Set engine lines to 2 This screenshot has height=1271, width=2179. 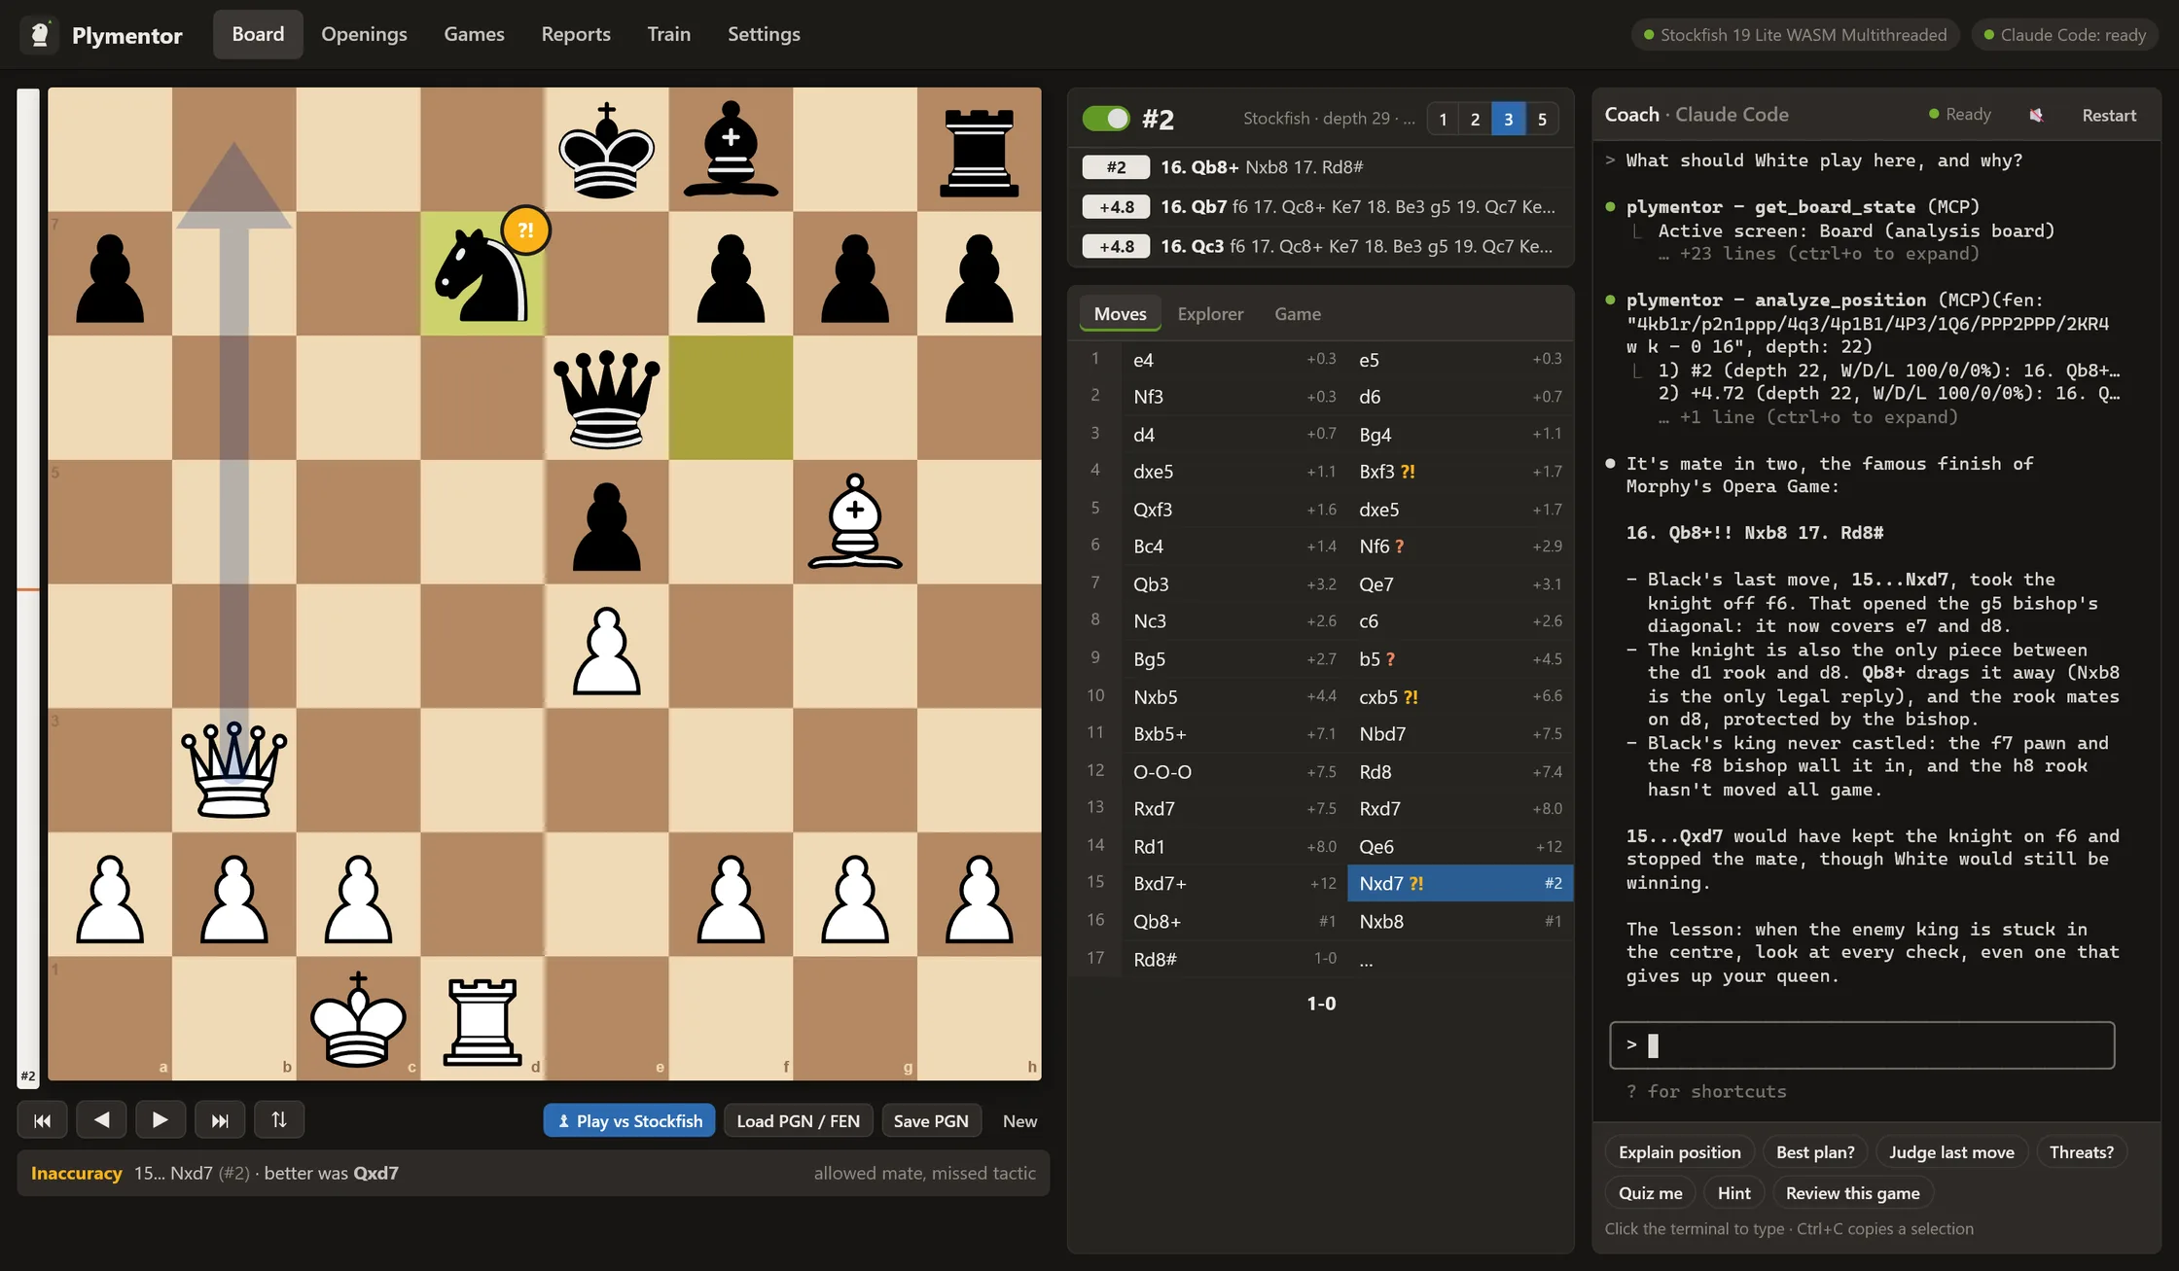tap(1476, 120)
